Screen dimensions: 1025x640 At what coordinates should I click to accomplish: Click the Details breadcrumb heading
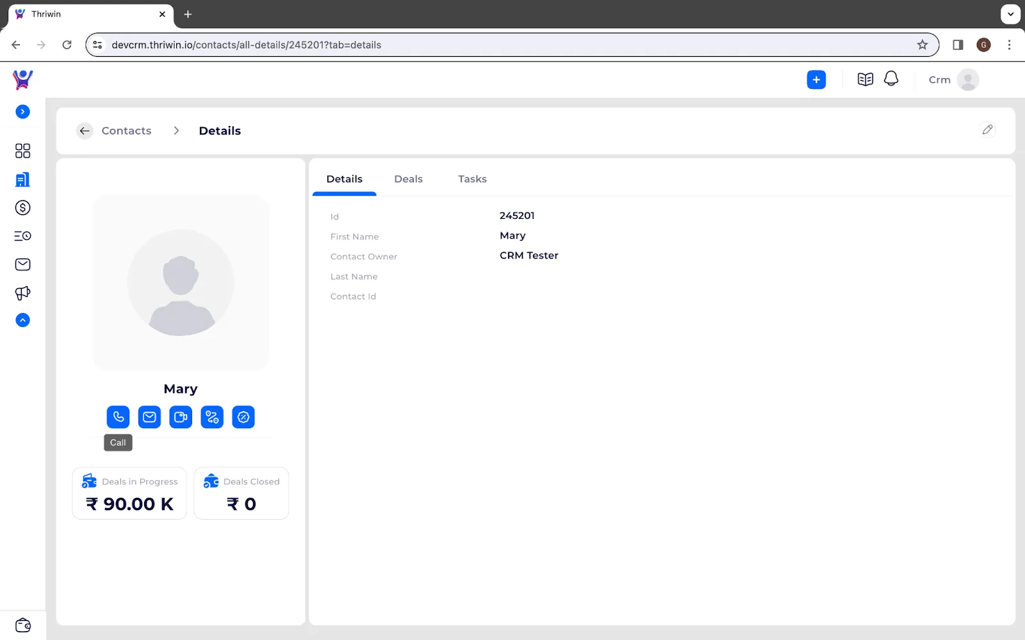[x=220, y=131]
